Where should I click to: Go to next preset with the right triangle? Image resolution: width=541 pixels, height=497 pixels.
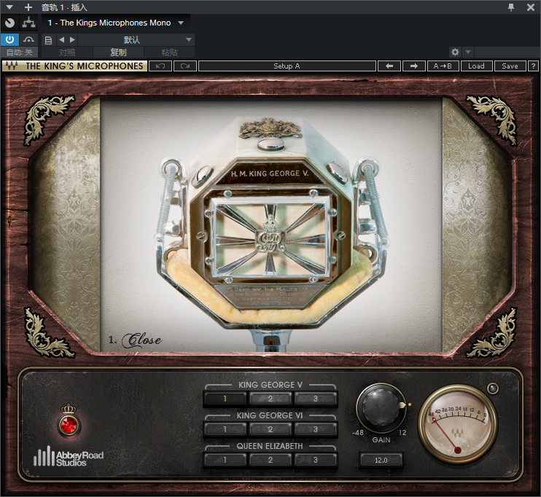click(x=72, y=39)
